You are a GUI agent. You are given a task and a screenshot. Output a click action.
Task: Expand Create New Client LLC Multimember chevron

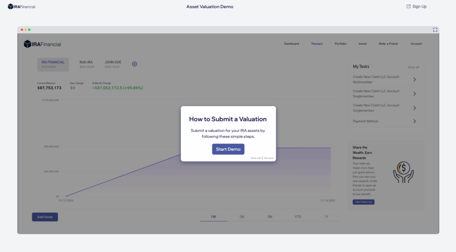[415, 80]
